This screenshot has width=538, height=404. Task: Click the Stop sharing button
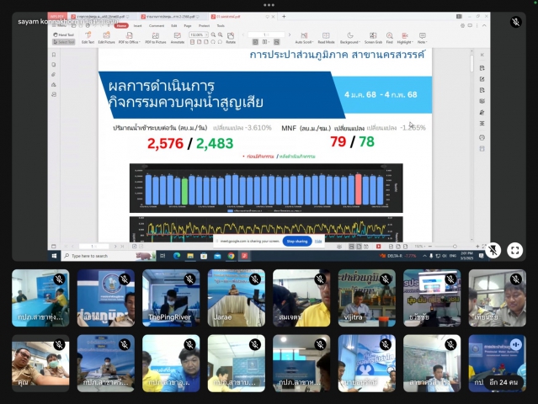coord(296,241)
